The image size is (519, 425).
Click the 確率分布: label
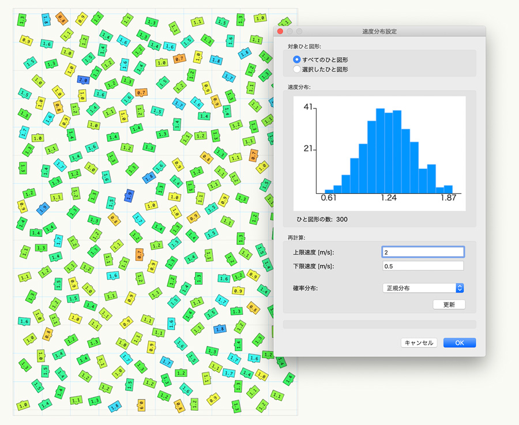[x=305, y=288]
